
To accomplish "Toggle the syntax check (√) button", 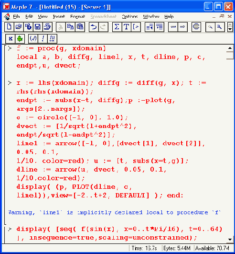I will pyautogui.click(x=33, y=39).
